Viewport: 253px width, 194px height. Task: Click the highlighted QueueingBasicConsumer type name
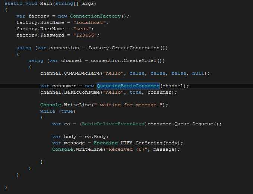pyautogui.click(x=128, y=86)
